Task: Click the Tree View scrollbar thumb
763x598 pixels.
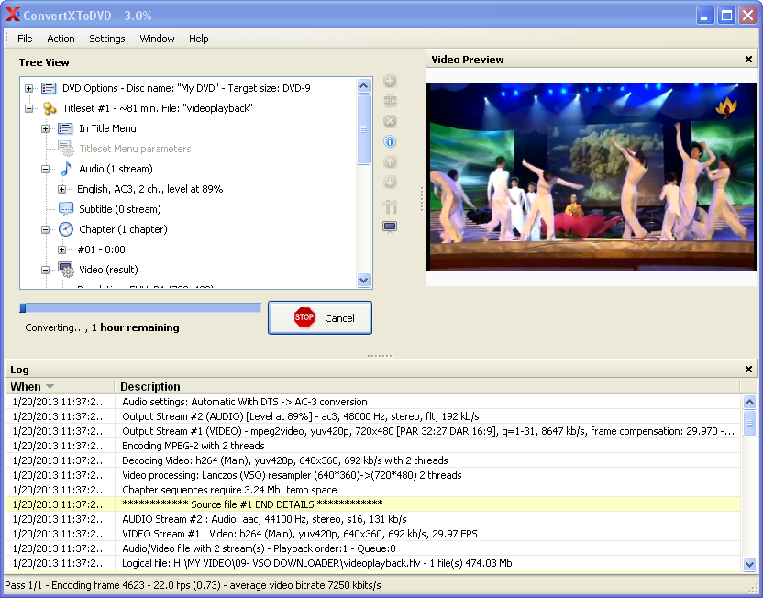Action: coord(363,129)
